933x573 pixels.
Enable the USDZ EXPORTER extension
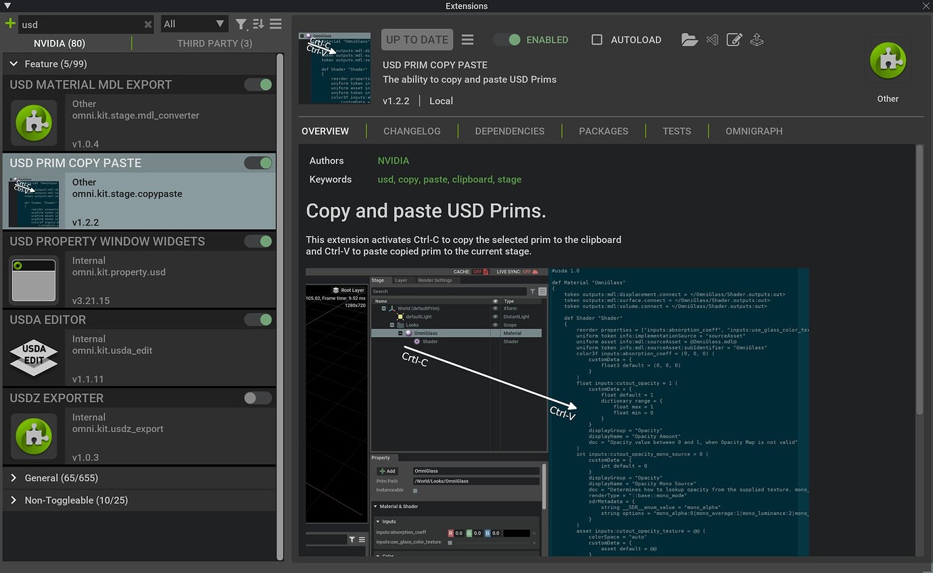click(258, 398)
